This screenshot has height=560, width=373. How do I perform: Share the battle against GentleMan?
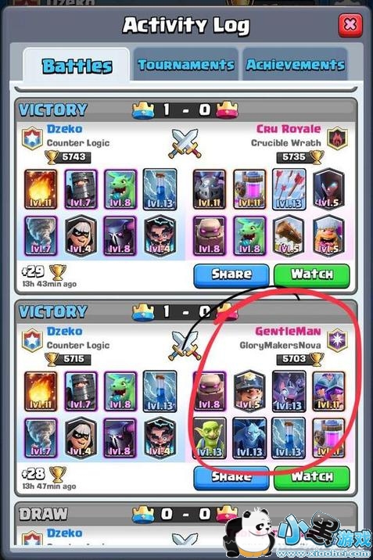pos(231,477)
